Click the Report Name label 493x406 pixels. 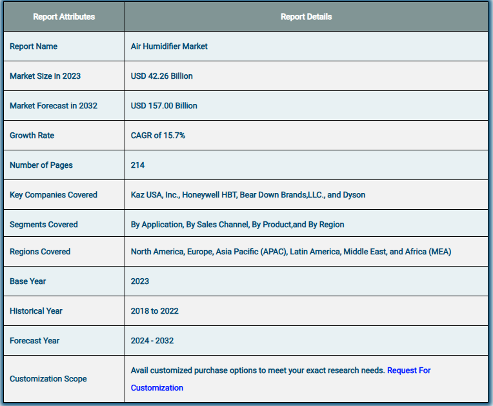point(34,46)
